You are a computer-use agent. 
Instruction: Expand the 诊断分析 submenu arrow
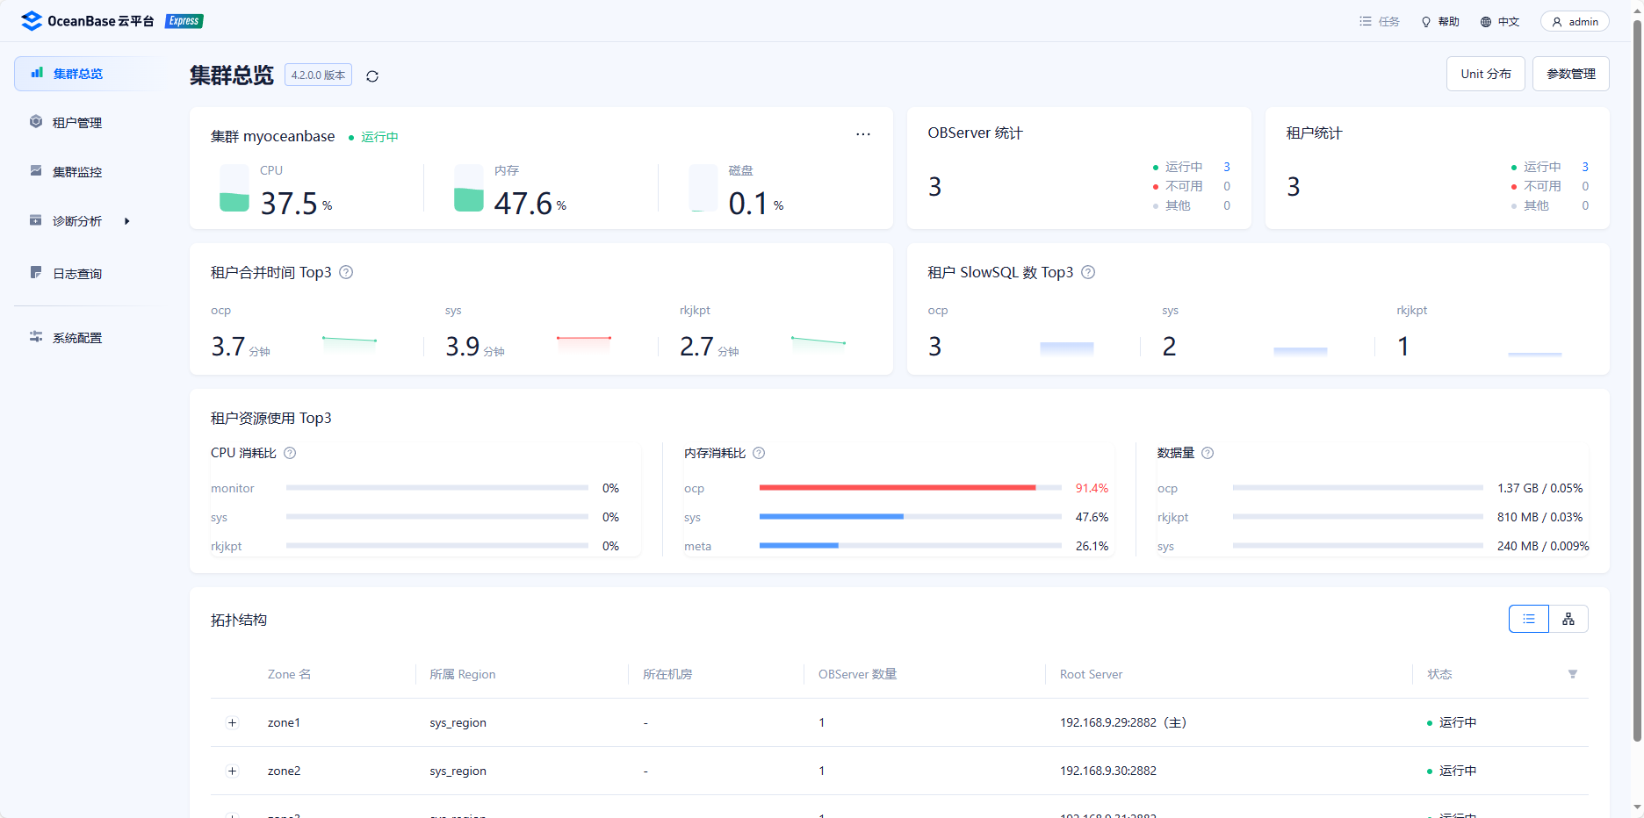127,221
